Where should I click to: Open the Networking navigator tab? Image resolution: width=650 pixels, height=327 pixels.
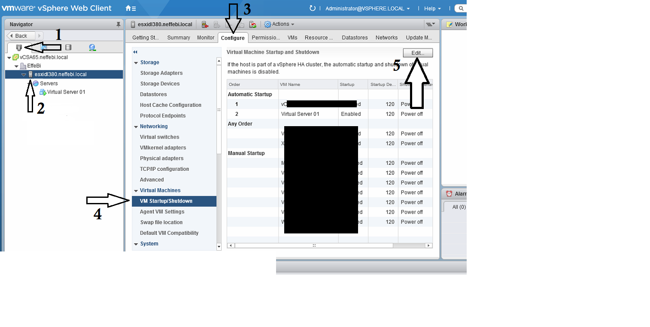coord(92,47)
